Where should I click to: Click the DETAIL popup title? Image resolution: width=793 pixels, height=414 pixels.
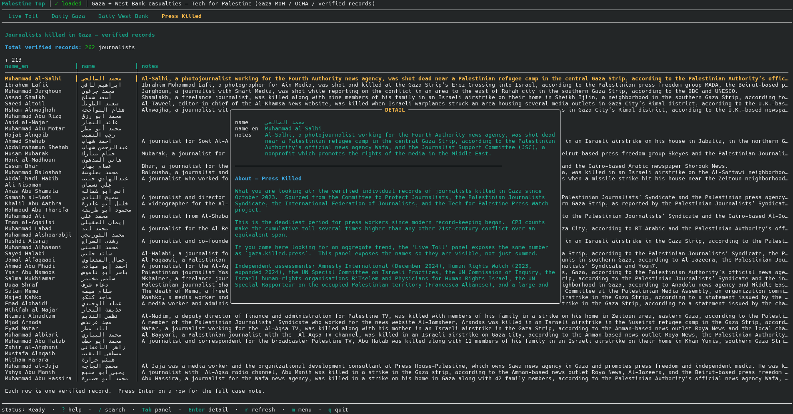395,110
